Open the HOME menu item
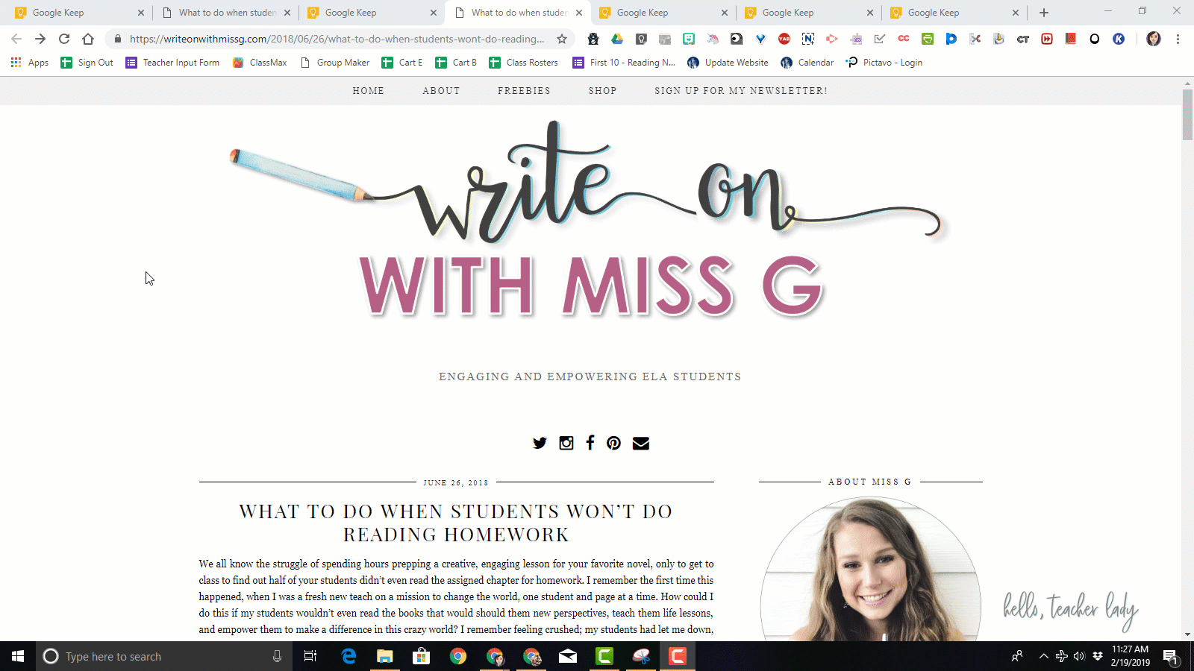The width and height of the screenshot is (1194, 671). 369,91
